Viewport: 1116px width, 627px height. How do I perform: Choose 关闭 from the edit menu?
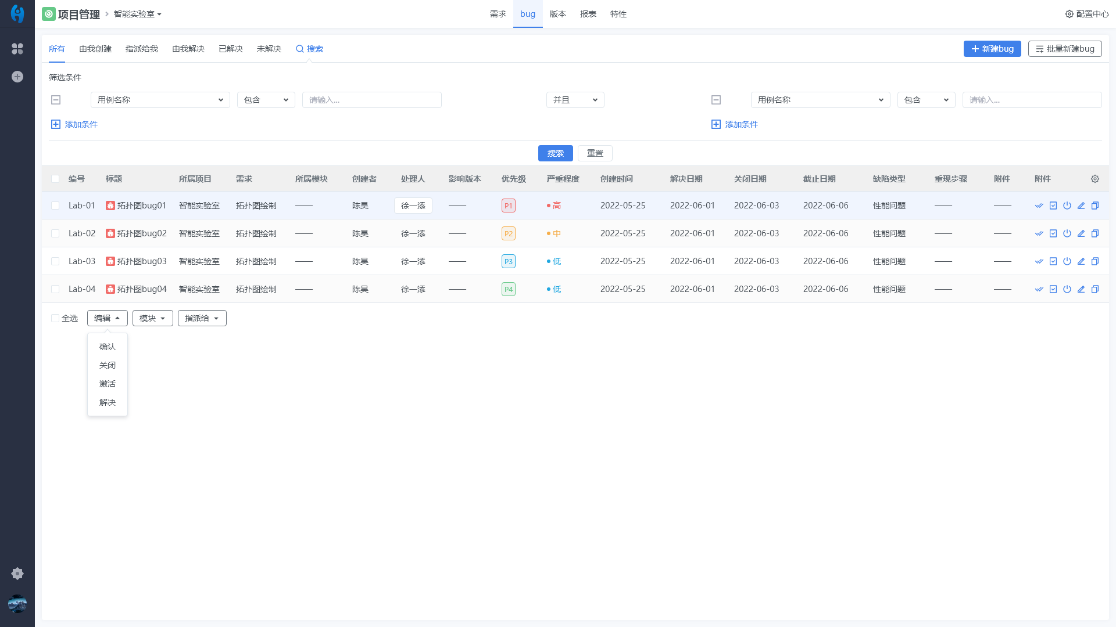[x=108, y=365]
